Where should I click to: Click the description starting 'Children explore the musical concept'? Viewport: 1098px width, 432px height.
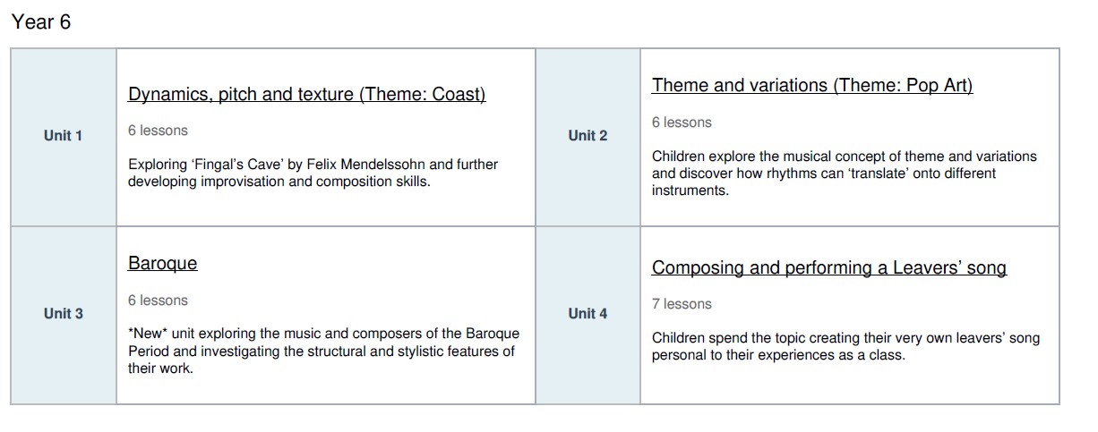844,174
